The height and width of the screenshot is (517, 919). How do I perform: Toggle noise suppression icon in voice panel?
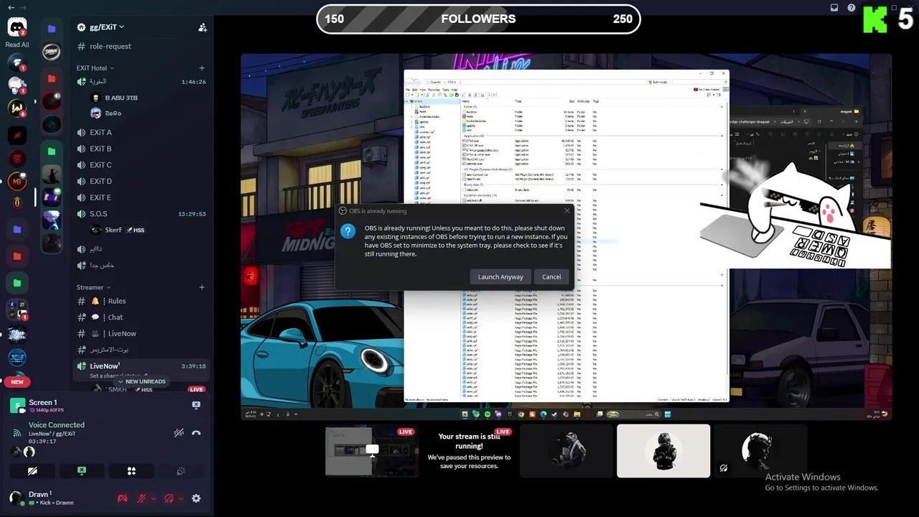[179, 433]
